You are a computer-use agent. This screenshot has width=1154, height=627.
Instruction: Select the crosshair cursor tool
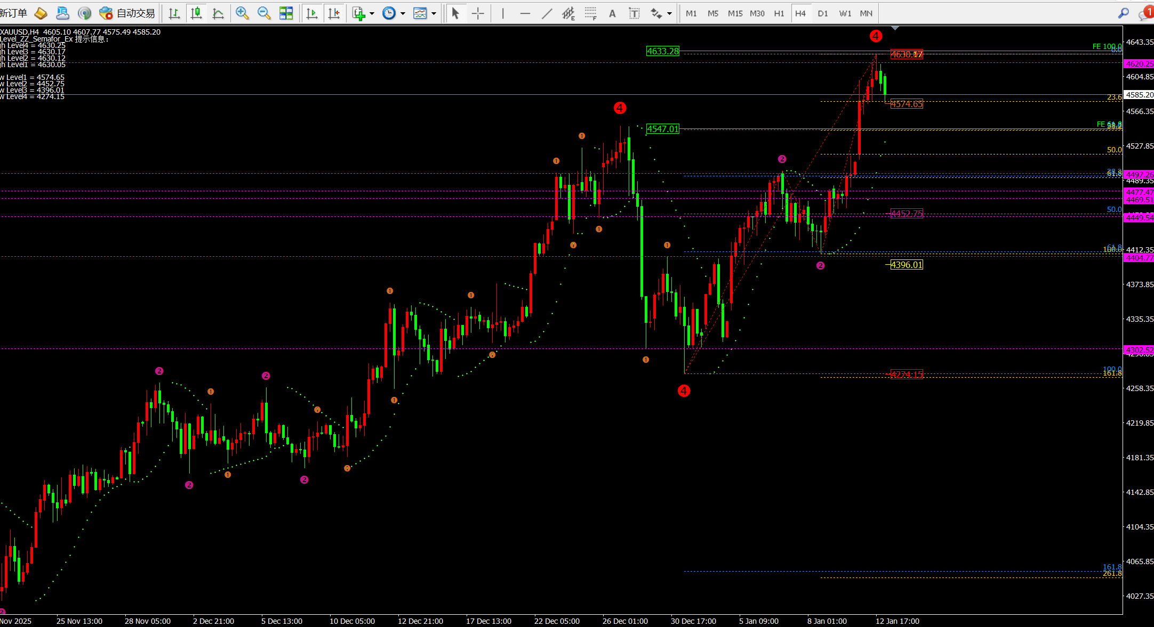pyautogui.click(x=478, y=13)
